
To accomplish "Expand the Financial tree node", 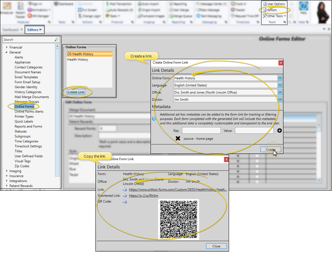I will 7,47.
